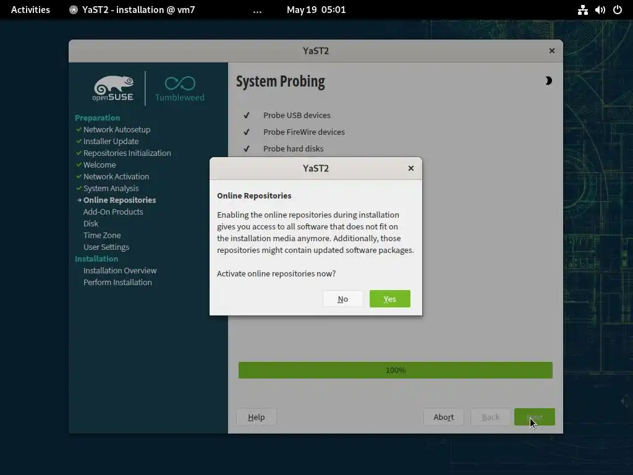Image resolution: width=633 pixels, height=475 pixels.
Task: Click Online Repositories dialog heading
Action: pyautogui.click(x=254, y=195)
